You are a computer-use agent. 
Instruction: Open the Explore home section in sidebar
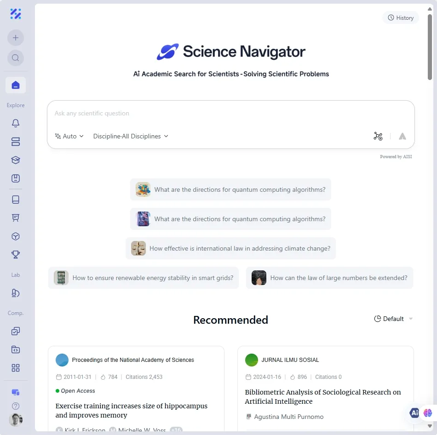pyautogui.click(x=15, y=85)
